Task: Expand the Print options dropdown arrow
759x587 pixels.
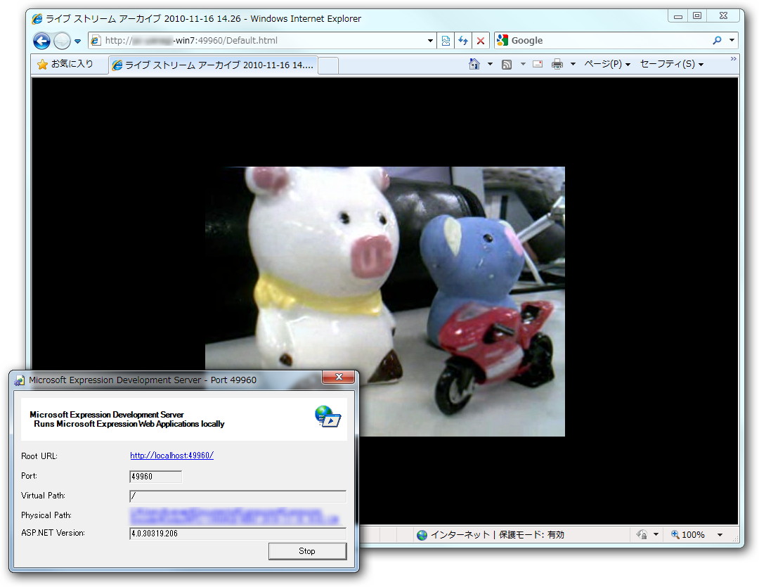Action: [x=573, y=64]
